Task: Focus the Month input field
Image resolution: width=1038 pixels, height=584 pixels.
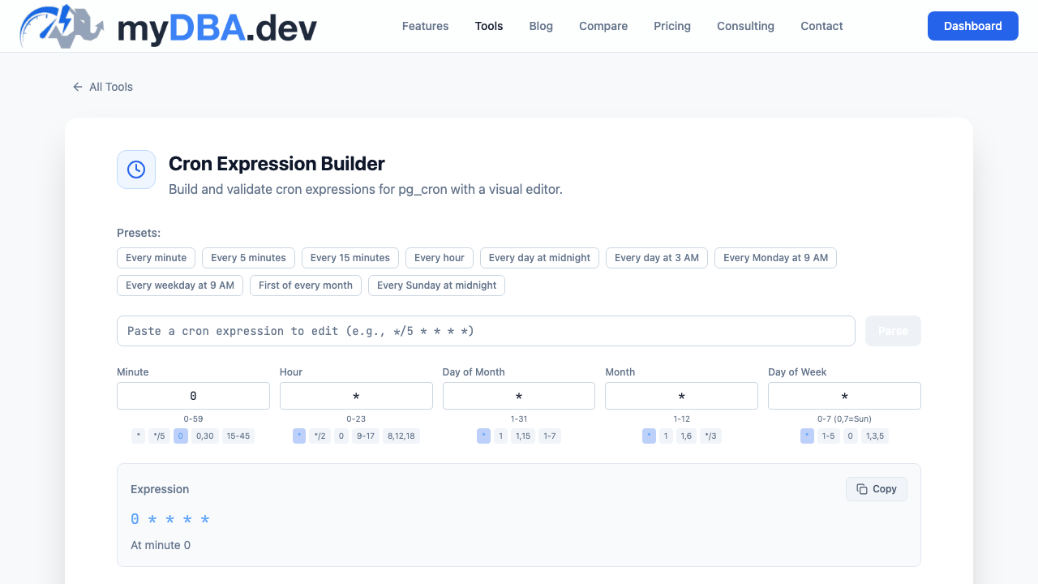Action: (x=682, y=396)
